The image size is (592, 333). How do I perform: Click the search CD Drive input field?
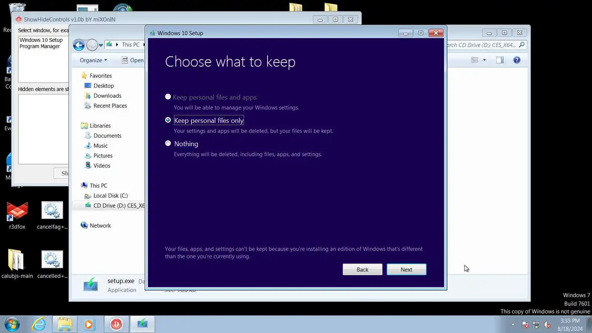(x=481, y=45)
